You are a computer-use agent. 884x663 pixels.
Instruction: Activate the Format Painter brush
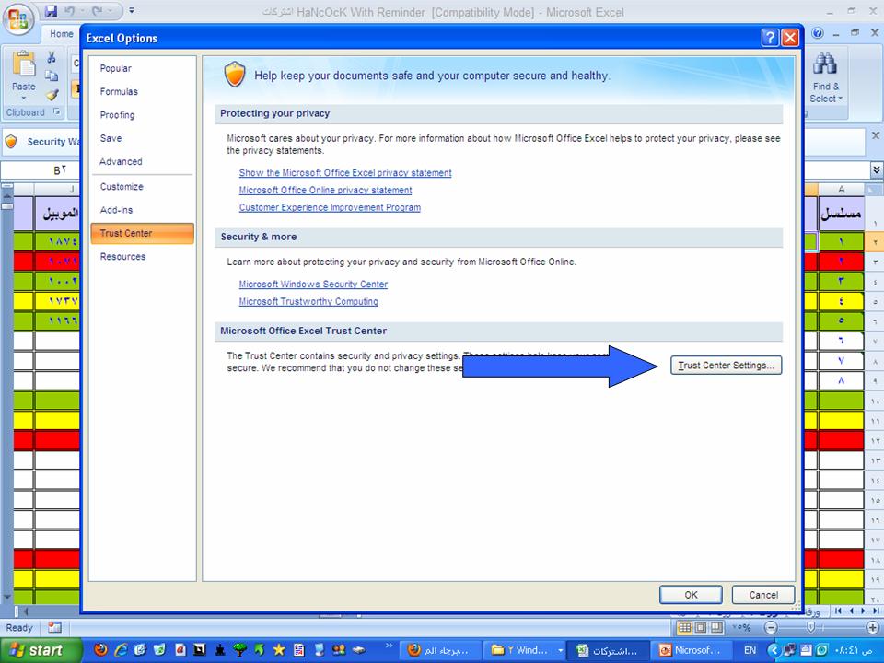[x=52, y=95]
